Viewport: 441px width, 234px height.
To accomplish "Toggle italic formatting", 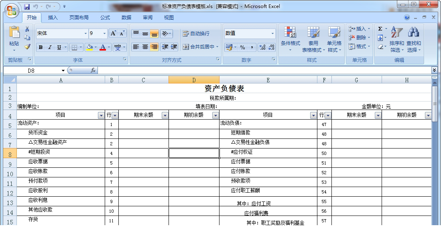I will (x=50, y=47).
